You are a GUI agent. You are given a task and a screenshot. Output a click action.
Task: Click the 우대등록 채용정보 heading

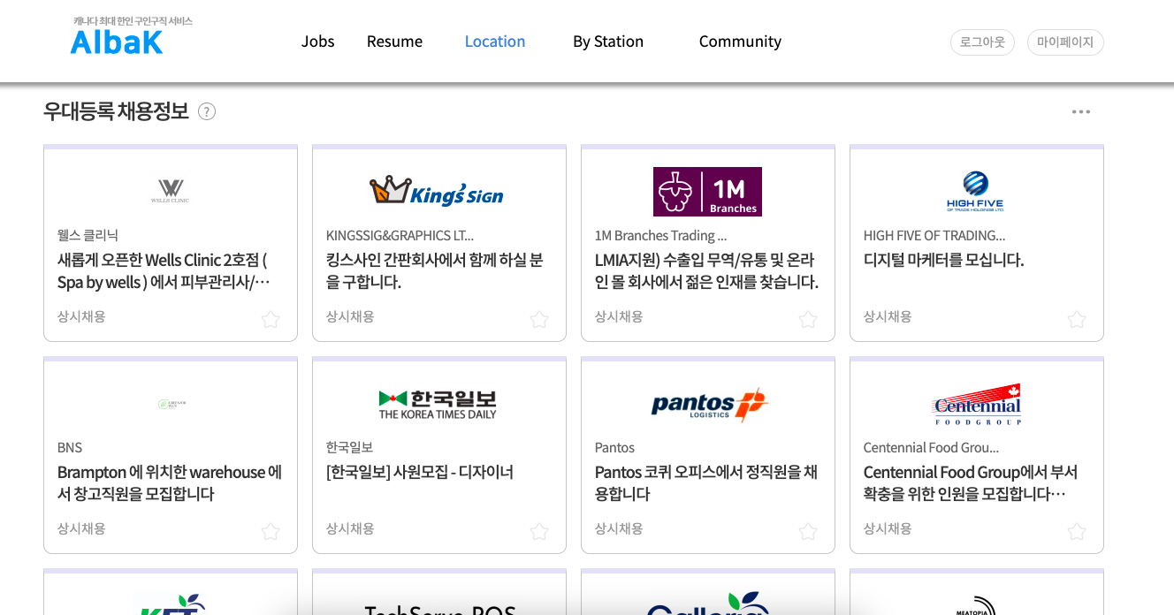tap(116, 111)
